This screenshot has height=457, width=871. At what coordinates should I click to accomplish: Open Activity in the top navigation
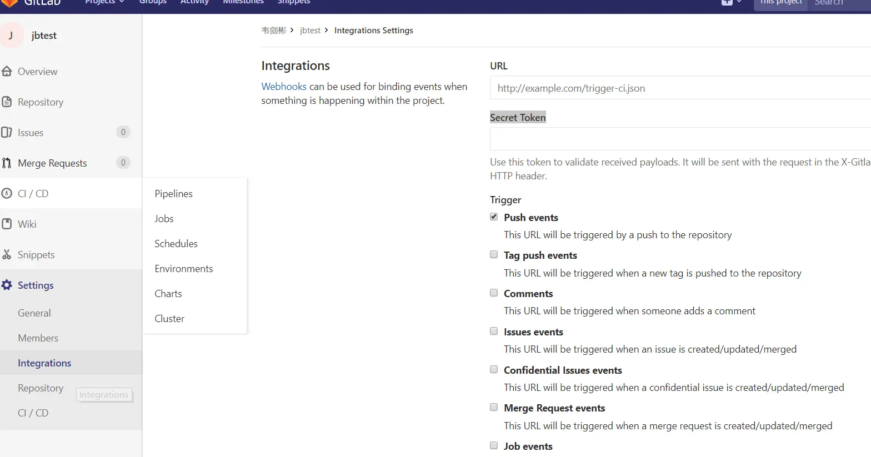194,2
